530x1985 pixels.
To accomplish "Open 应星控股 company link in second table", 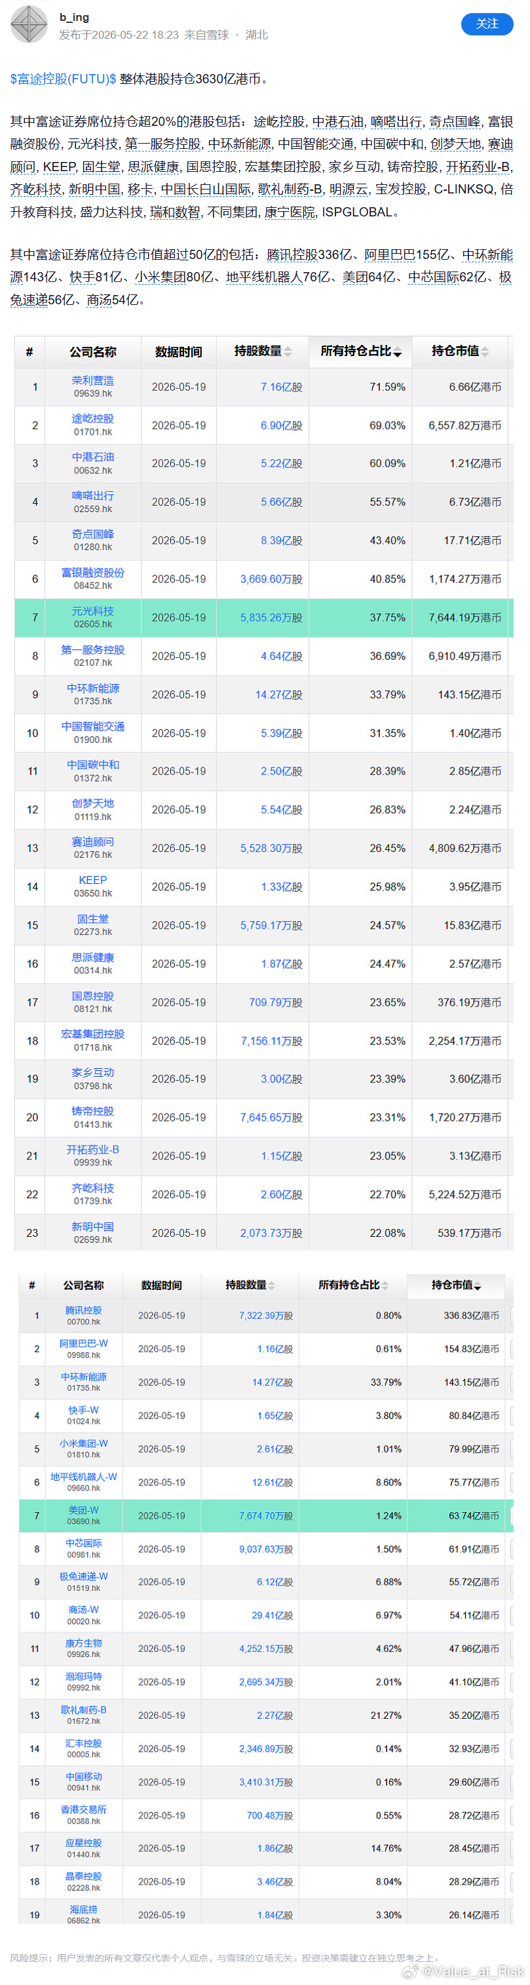I will [x=83, y=1843].
